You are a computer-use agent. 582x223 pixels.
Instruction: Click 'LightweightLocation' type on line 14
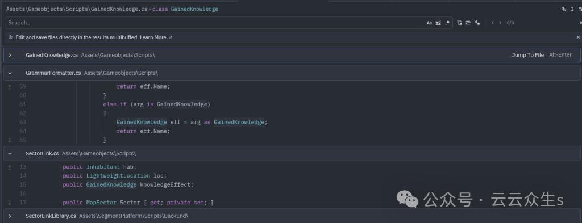tap(118, 175)
